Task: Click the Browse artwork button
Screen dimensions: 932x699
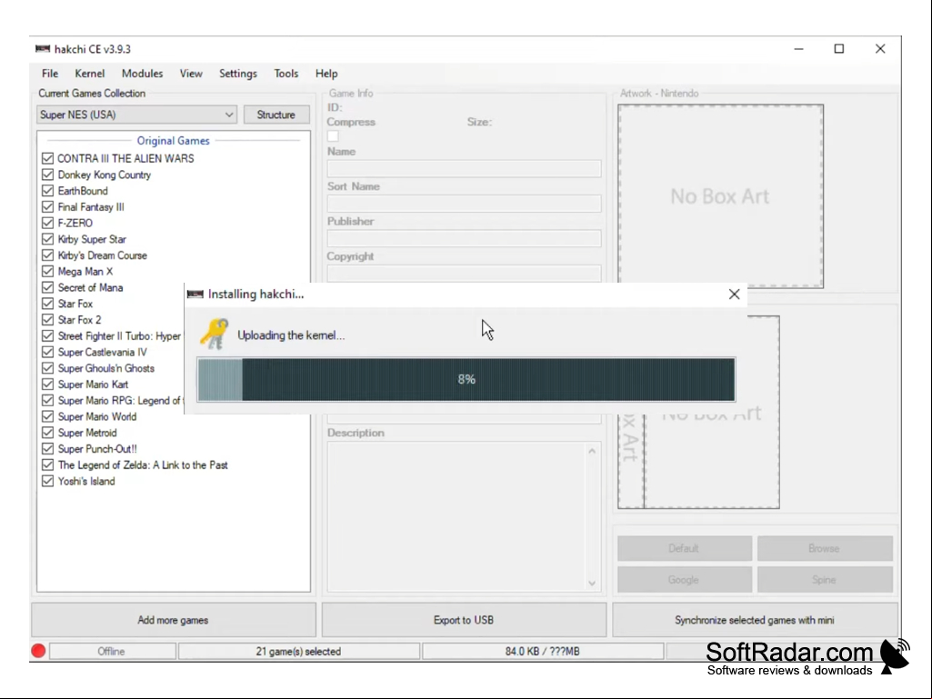Action: pos(825,548)
